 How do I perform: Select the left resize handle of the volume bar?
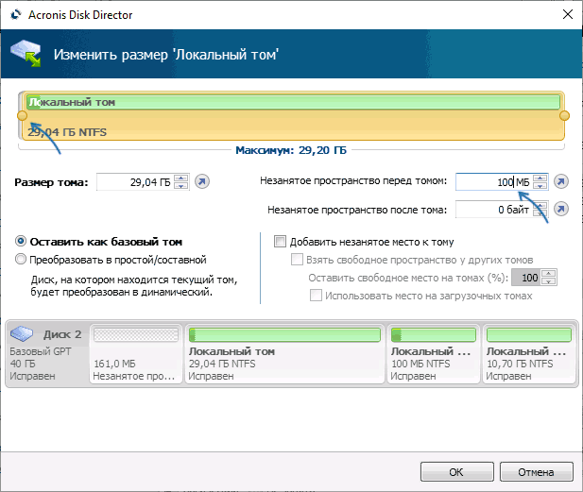pyautogui.click(x=23, y=115)
